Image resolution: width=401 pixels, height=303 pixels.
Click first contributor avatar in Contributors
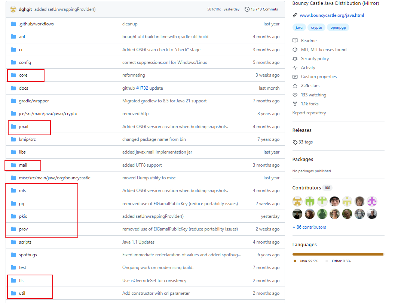click(297, 201)
